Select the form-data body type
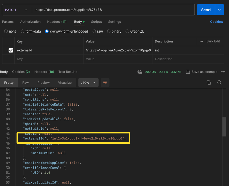The height and width of the screenshot is (186, 229). tap(23, 32)
